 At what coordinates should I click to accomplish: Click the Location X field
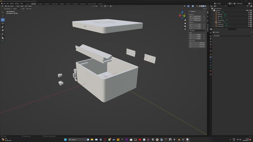pos(195,16)
